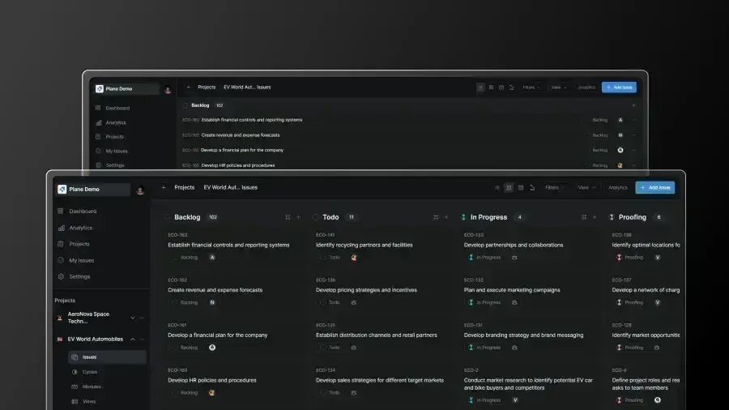Screen dimensions: 729x410
Task: Switch to spreadsheet layout in front window
Action: [x=532, y=188]
